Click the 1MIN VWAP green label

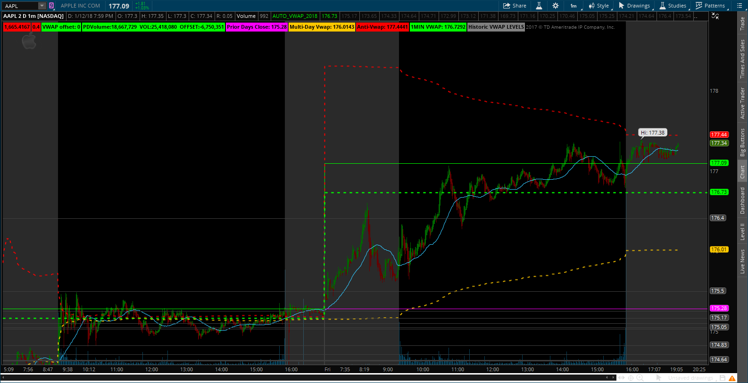[438, 27]
